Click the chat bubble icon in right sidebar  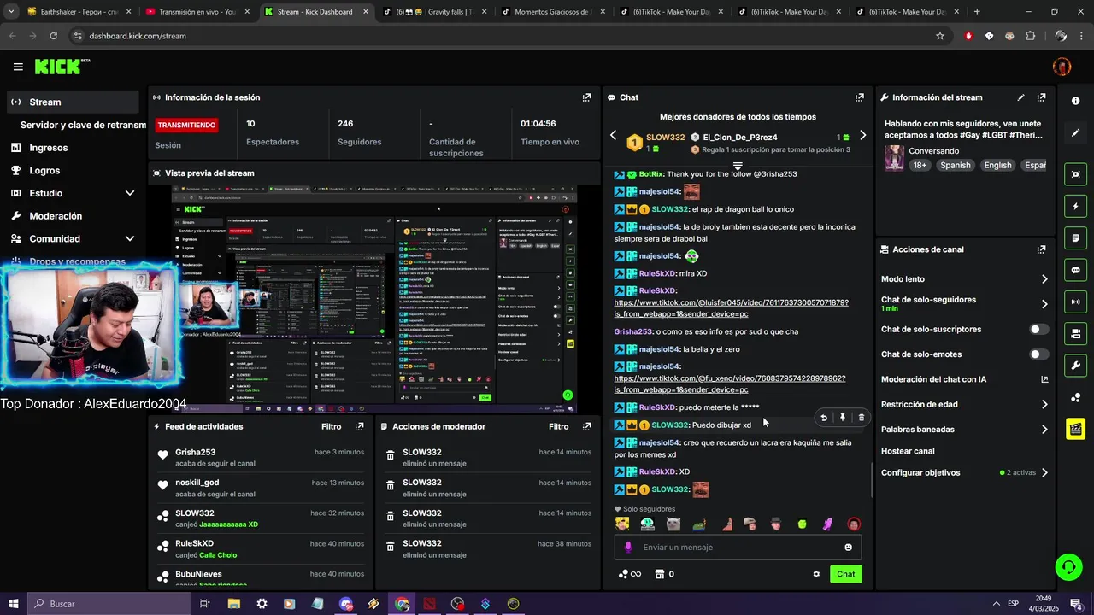(1075, 270)
